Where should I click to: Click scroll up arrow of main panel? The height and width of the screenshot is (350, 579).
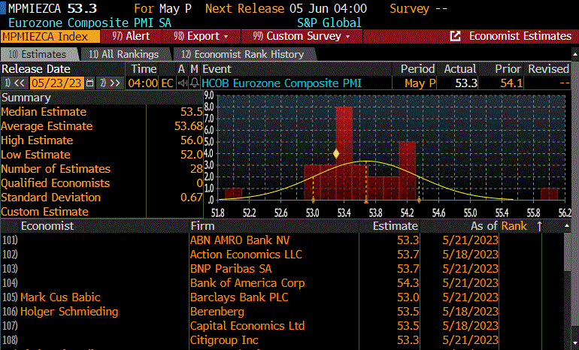pyautogui.click(x=575, y=55)
